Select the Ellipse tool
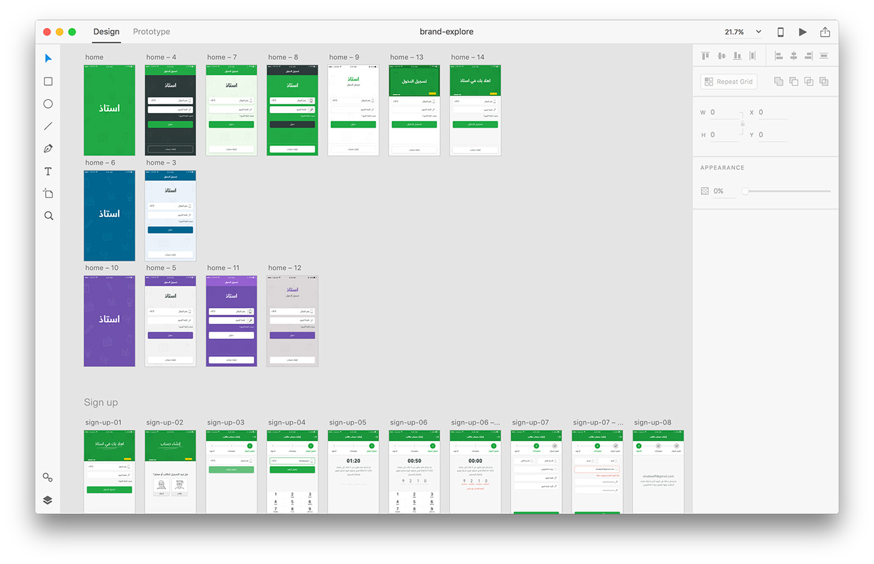874x564 pixels. click(x=48, y=104)
